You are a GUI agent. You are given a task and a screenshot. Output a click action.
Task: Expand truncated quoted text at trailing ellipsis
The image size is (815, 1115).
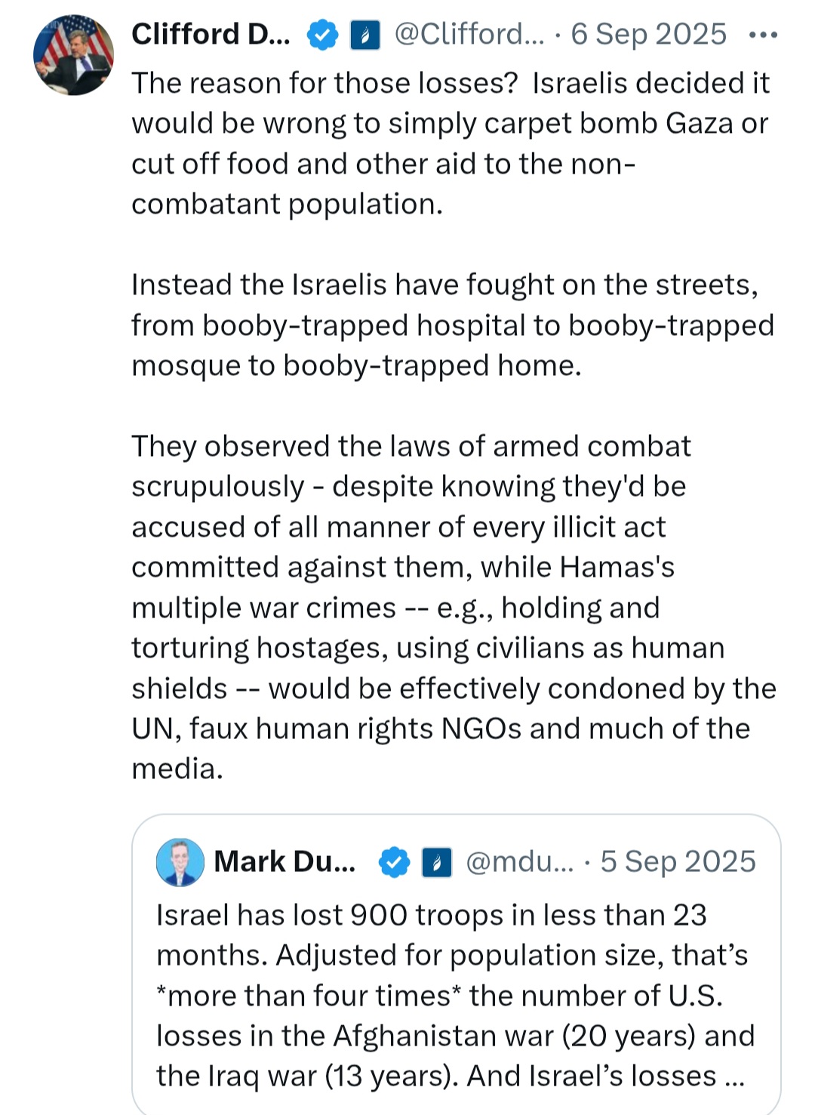pyautogui.click(x=733, y=1077)
